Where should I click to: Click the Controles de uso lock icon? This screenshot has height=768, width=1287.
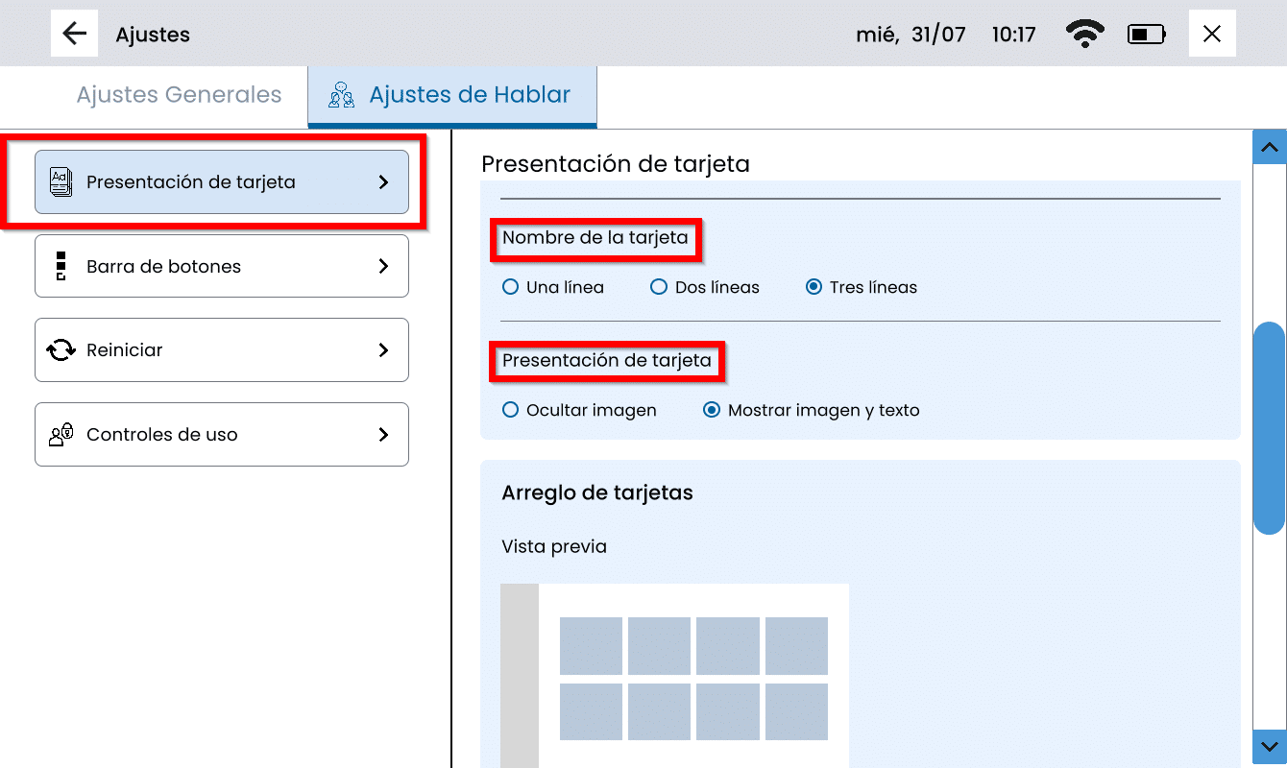[61, 435]
